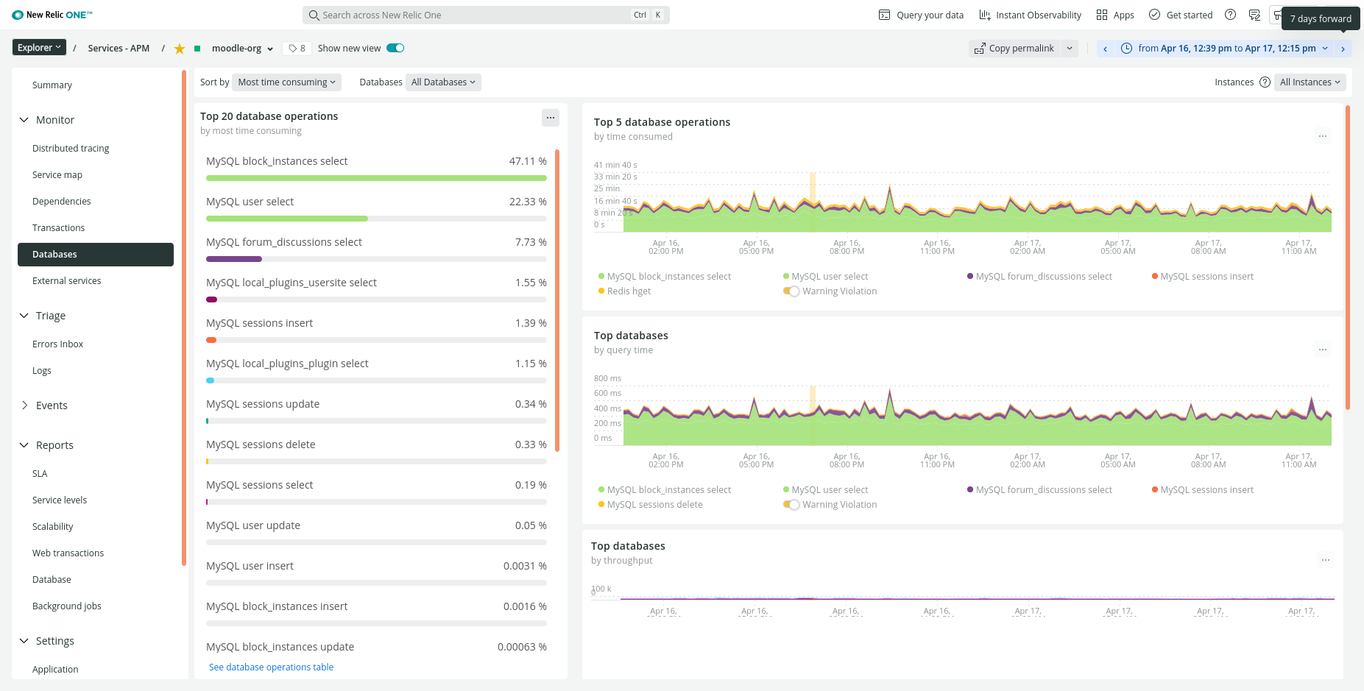Open Top databases by query time menu
This screenshot has height=691, width=1364.
pyautogui.click(x=1323, y=350)
